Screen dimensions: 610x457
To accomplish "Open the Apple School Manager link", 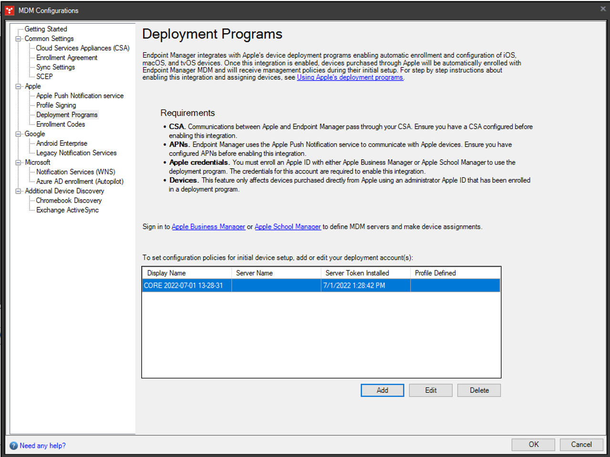I will coord(288,227).
